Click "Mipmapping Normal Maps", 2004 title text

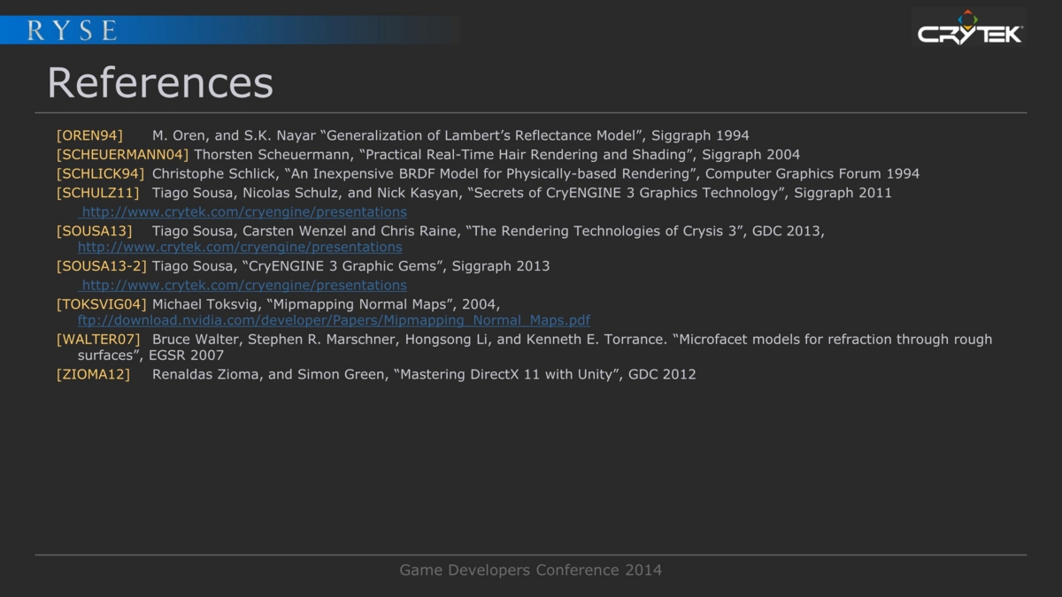382,304
